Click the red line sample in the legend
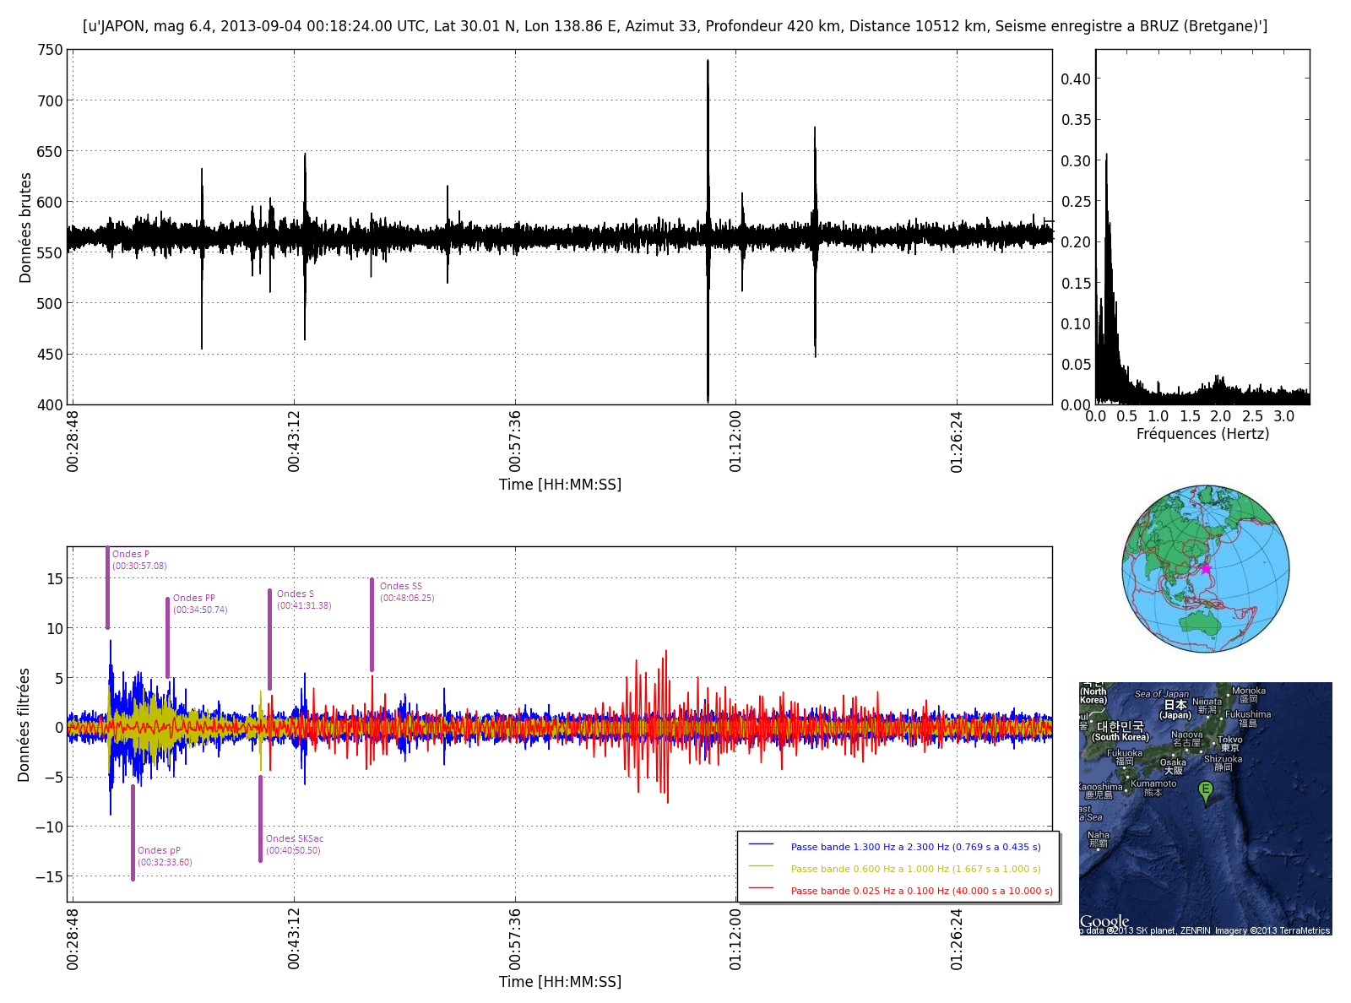This screenshot has height=1003, width=1351. 761,889
